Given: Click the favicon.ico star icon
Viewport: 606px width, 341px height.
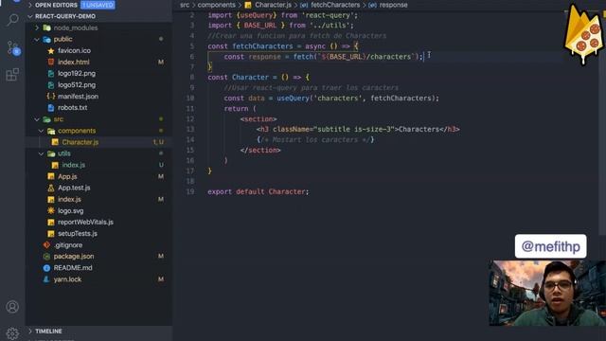Looking at the screenshot, I should 50,50.
